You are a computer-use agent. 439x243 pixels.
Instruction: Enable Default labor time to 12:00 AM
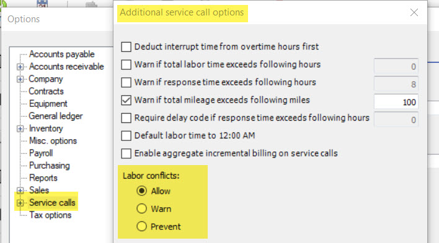click(126, 136)
